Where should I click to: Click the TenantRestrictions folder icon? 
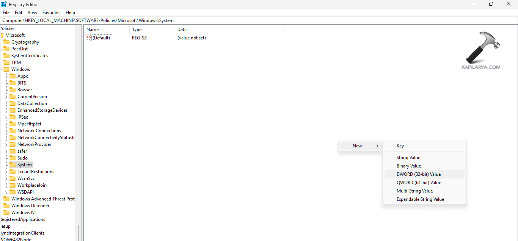(13, 172)
